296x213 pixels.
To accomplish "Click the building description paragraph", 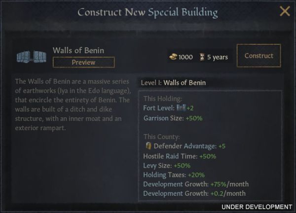I will [73, 105].
